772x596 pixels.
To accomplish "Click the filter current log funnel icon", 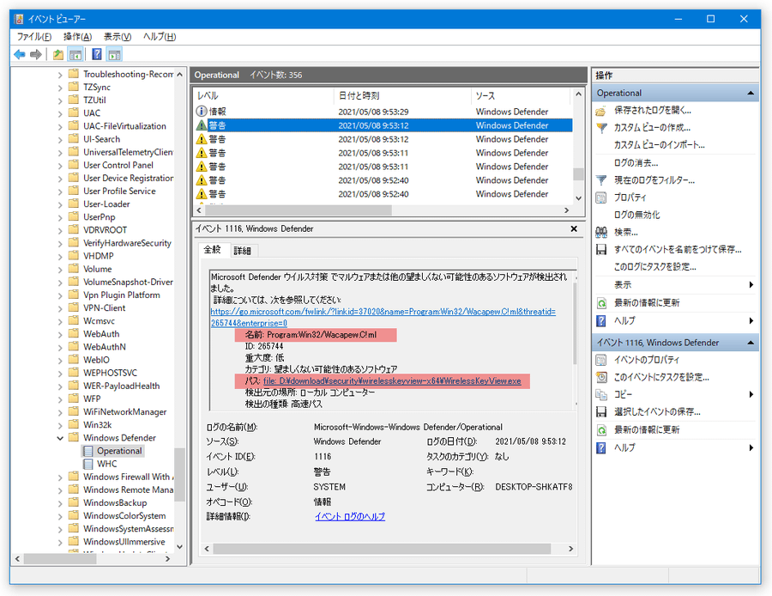I will pos(601,180).
